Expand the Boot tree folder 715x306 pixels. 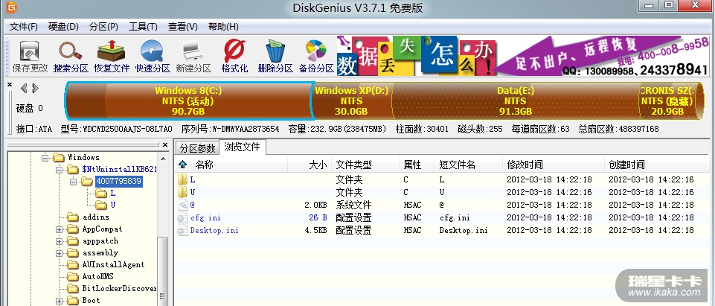tap(59, 301)
